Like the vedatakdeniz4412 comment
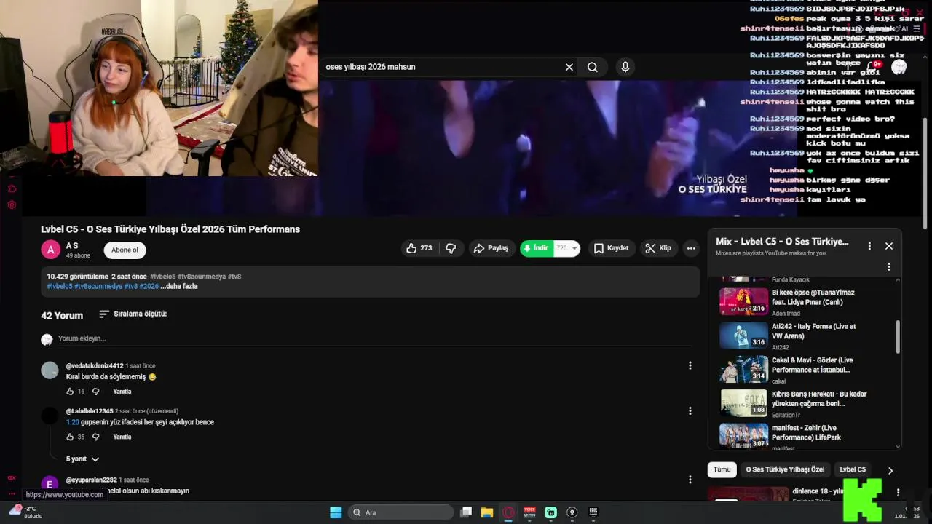 (x=70, y=392)
